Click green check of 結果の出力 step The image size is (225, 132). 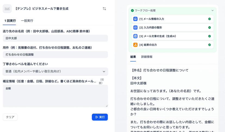click(x=210, y=45)
